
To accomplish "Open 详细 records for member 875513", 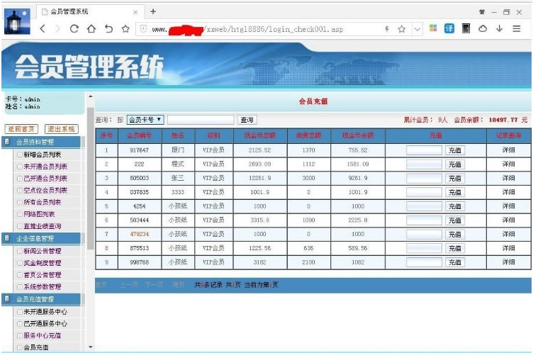I will point(508,248).
